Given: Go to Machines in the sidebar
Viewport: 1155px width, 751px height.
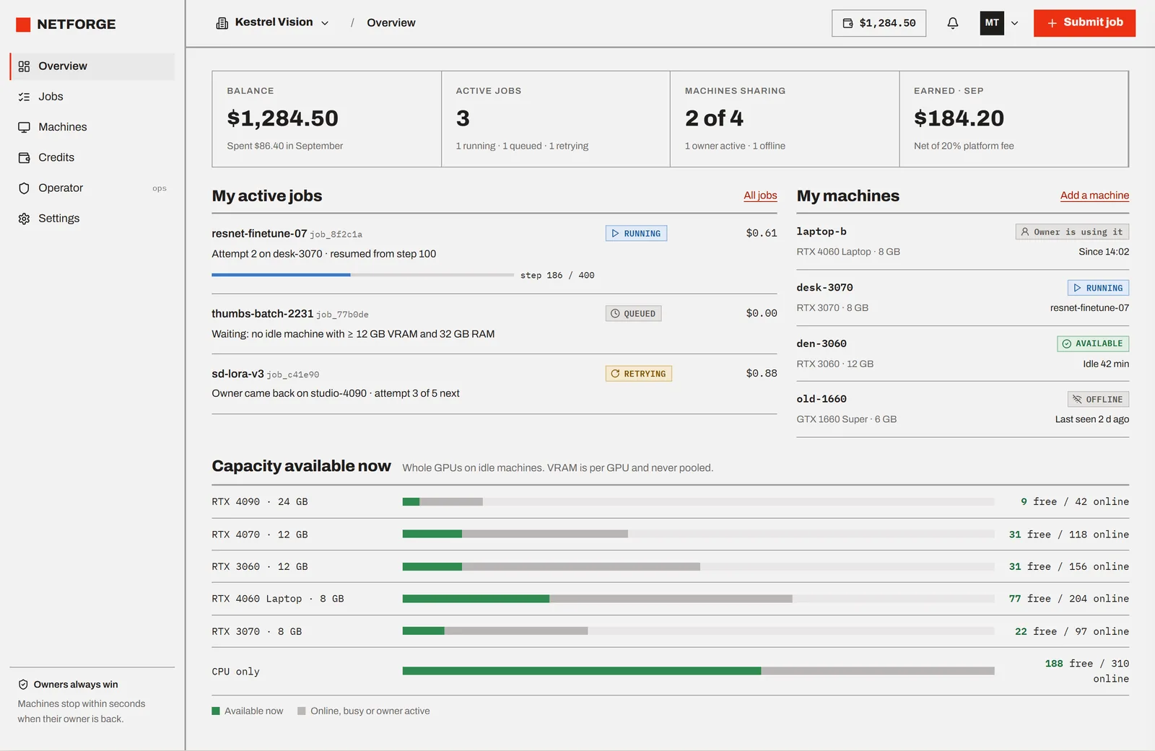Looking at the screenshot, I should 92,127.
